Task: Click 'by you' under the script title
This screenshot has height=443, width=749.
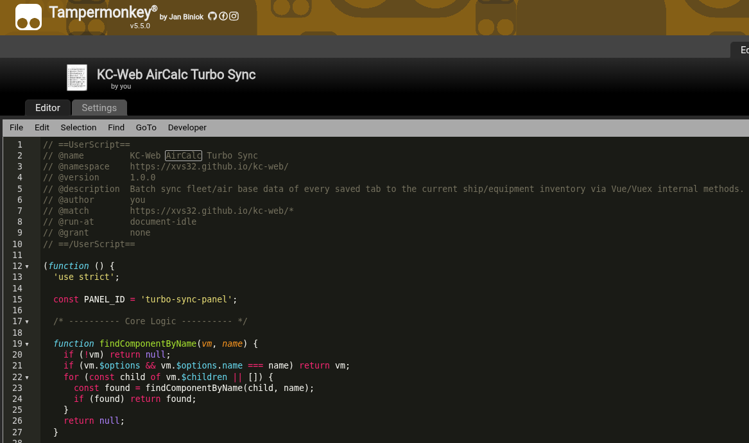Action: pos(121,87)
